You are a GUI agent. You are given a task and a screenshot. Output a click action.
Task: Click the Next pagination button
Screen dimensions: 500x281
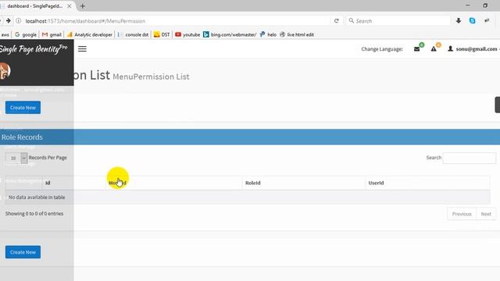(486, 214)
